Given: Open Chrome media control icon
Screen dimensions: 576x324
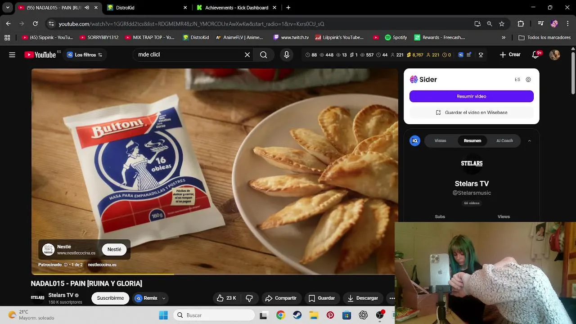Looking at the screenshot, I should (x=541, y=24).
